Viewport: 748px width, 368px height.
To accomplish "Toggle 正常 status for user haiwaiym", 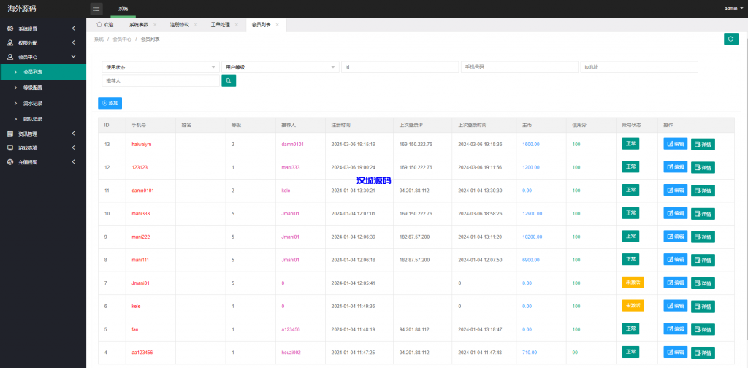I will (630, 144).
